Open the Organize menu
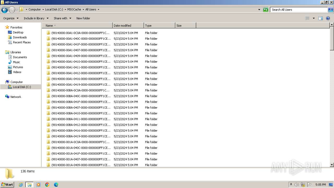Screen dimensions: 334x188 (x=11, y=18)
